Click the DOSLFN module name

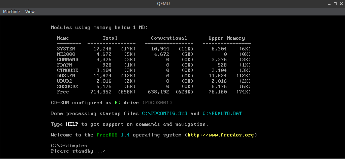coord(66,76)
